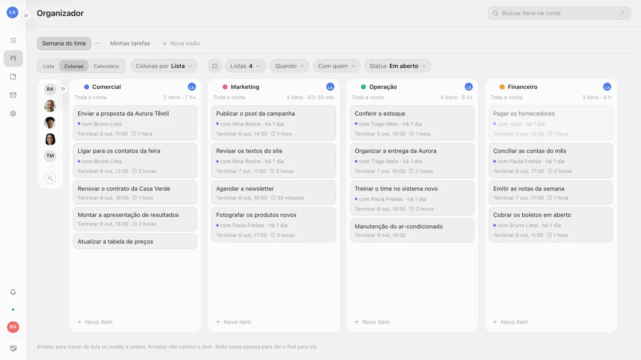Open the Com quem filter dropdown
The width and height of the screenshot is (641, 360).
click(337, 66)
